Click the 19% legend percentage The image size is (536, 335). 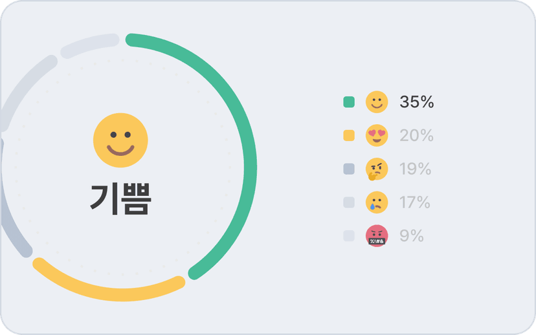tap(416, 169)
